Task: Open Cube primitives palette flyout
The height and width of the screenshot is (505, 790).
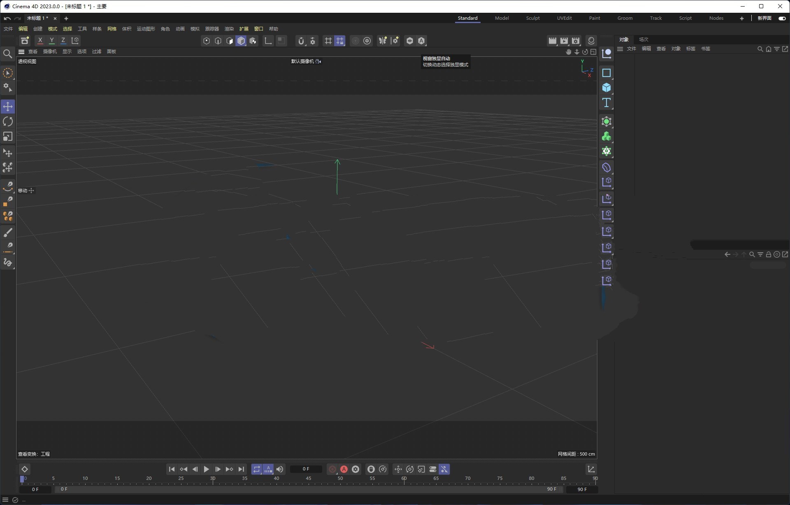Action: (606, 88)
